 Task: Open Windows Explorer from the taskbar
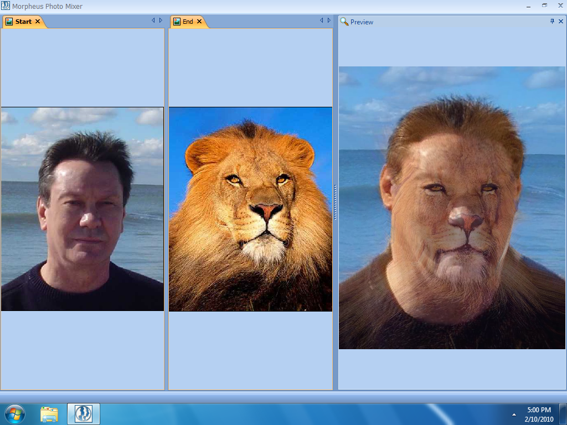(49, 414)
